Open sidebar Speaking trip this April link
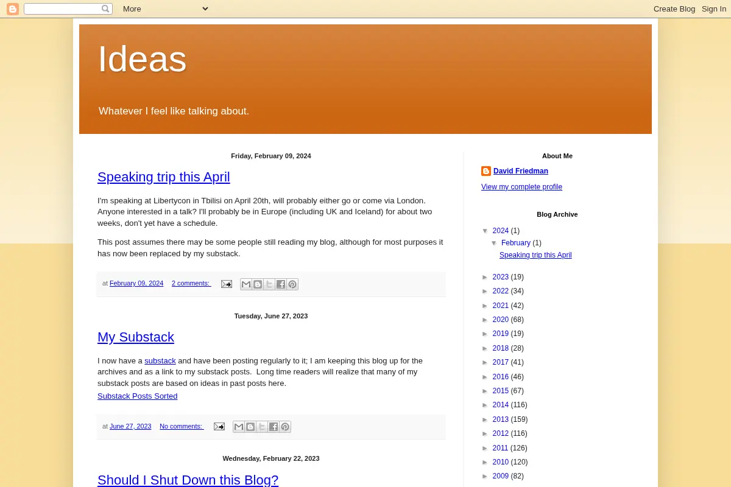 pyautogui.click(x=535, y=255)
